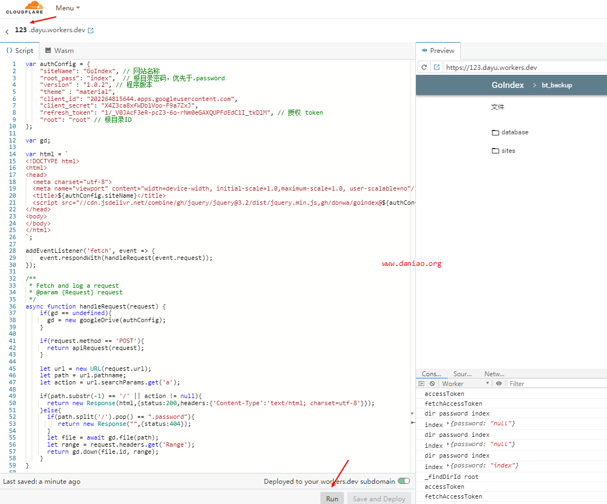Switch to the Network devtools tab
Image resolution: width=607 pixels, height=504 pixels.
pos(495,374)
